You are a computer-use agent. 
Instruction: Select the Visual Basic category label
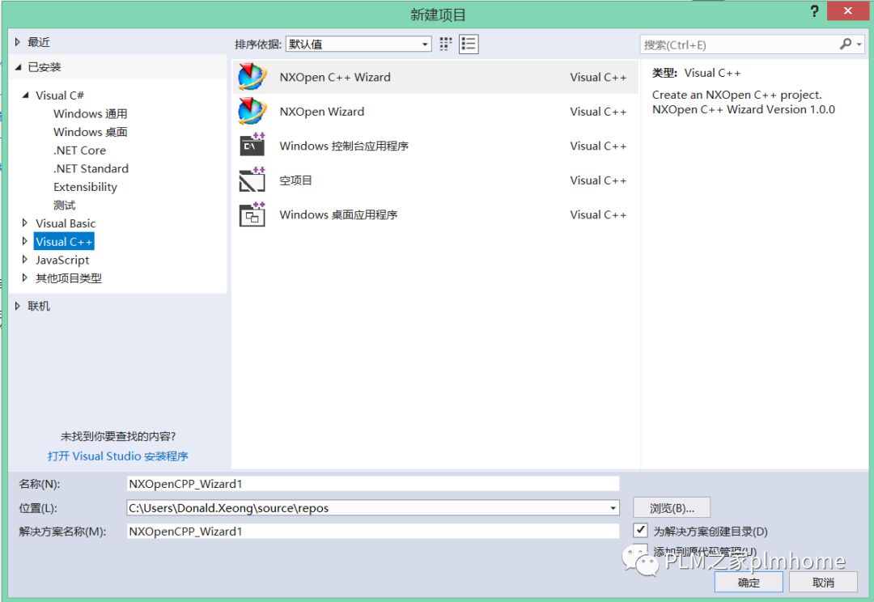pyautogui.click(x=66, y=223)
